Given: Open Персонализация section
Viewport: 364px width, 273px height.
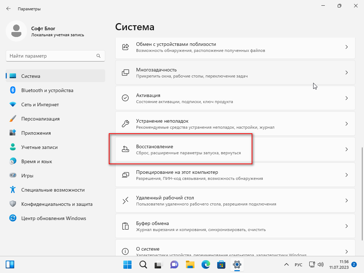Looking at the screenshot, I should tap(55, 119).
